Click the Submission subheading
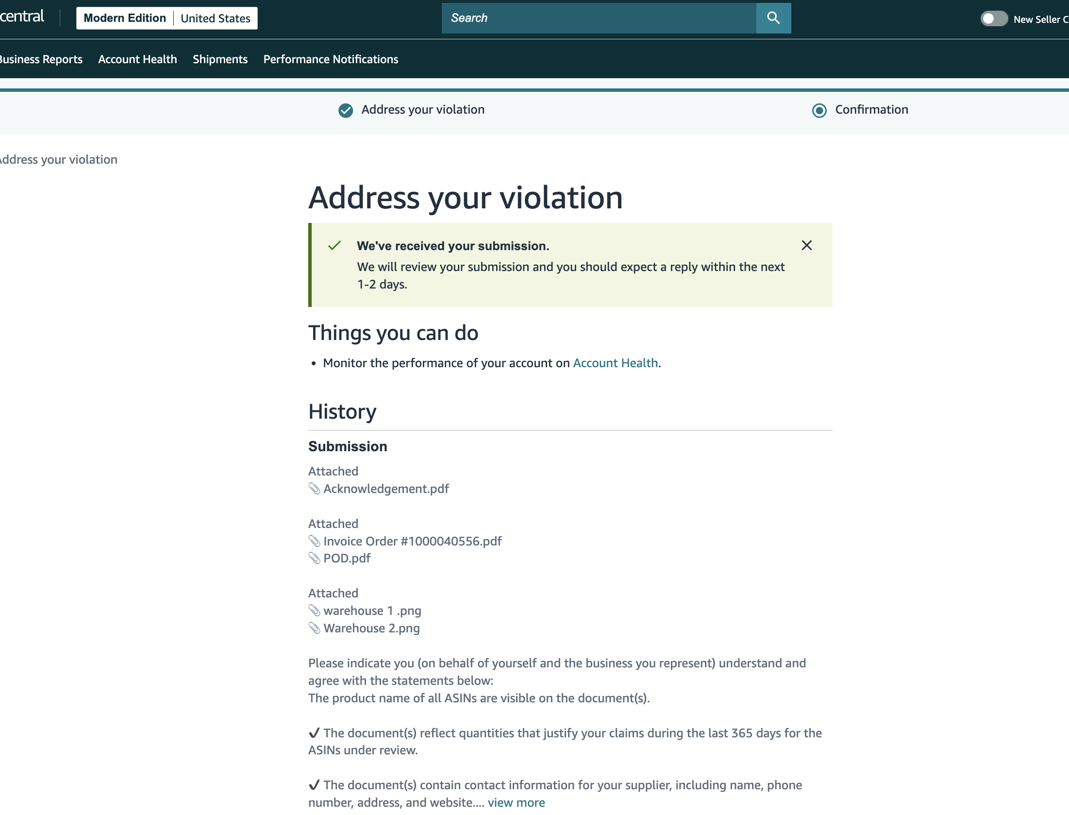Screen dimensions: 1069x815 (348, 446)
